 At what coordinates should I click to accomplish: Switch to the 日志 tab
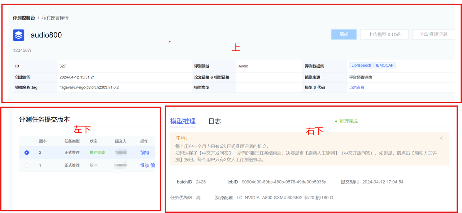[x=214, y=121]
